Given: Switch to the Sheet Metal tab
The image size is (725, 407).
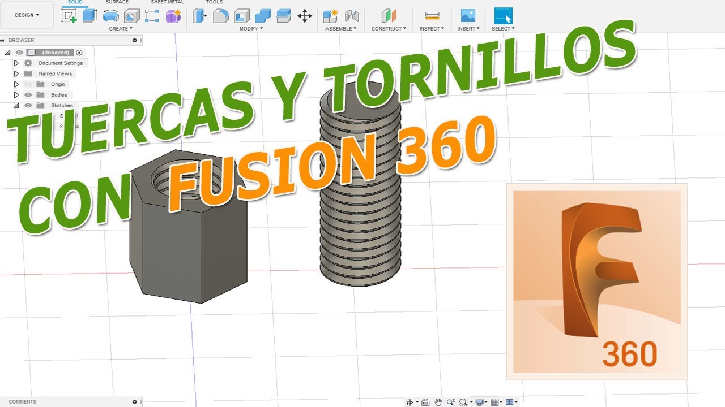Looking at the screenshot, I should point(167,2).
